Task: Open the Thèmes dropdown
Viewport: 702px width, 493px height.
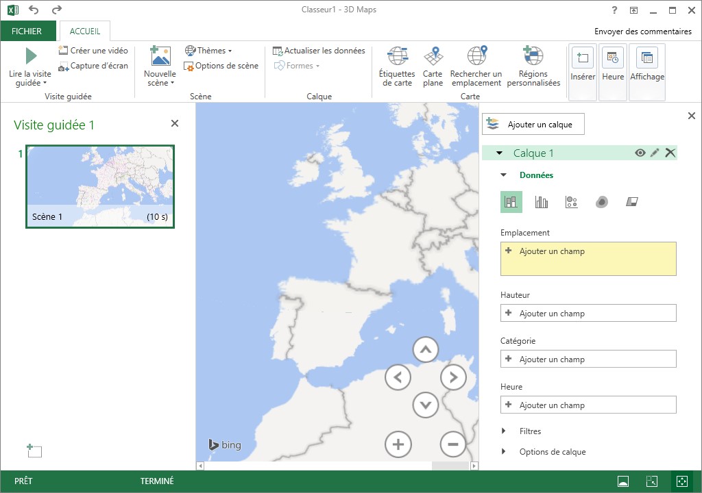Action: [x=209, y=51]
